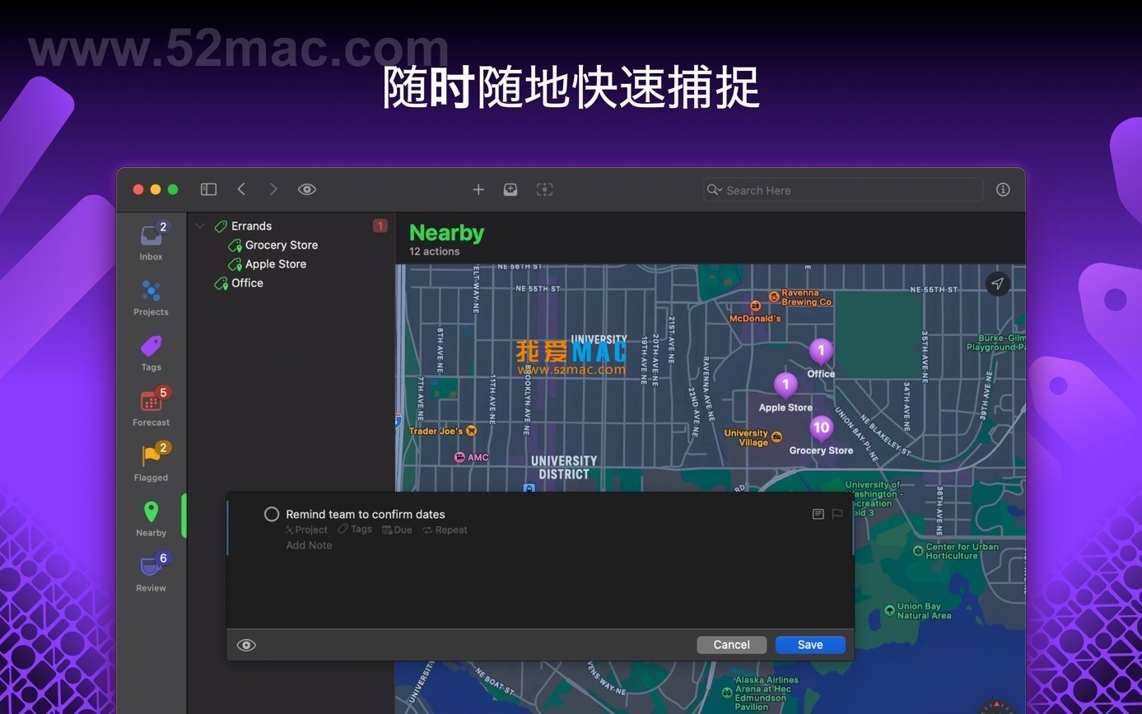Image resolution: width=1142 pixels, height=714 pixels.
Task: Collapse the Errands tag group
Action: coord(200,226)
